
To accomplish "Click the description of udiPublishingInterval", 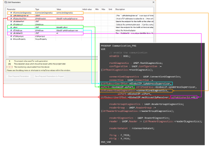I will coord(135,16).
